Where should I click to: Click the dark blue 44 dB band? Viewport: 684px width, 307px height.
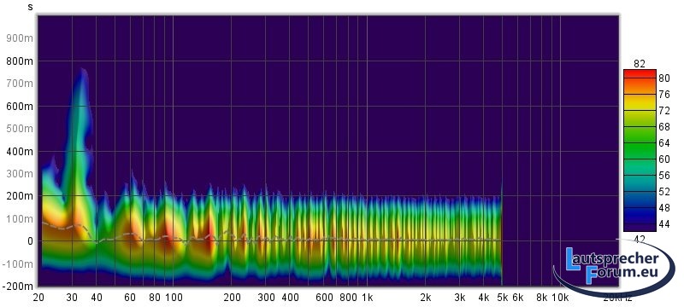(640, 225)
